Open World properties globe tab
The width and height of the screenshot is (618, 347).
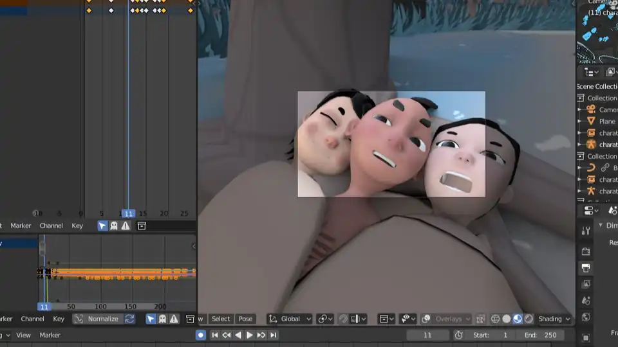pyautogui.click(x=586, y=317)
